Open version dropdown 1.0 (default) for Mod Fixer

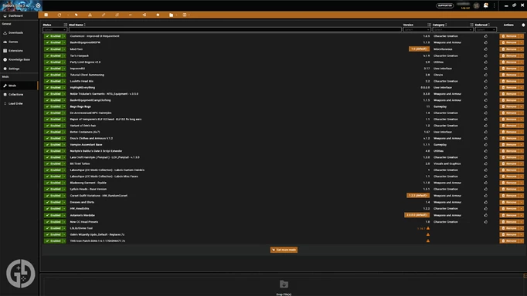tap(419, 49)
